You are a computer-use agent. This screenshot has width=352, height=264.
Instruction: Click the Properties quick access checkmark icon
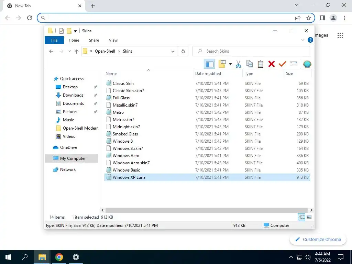61,31
